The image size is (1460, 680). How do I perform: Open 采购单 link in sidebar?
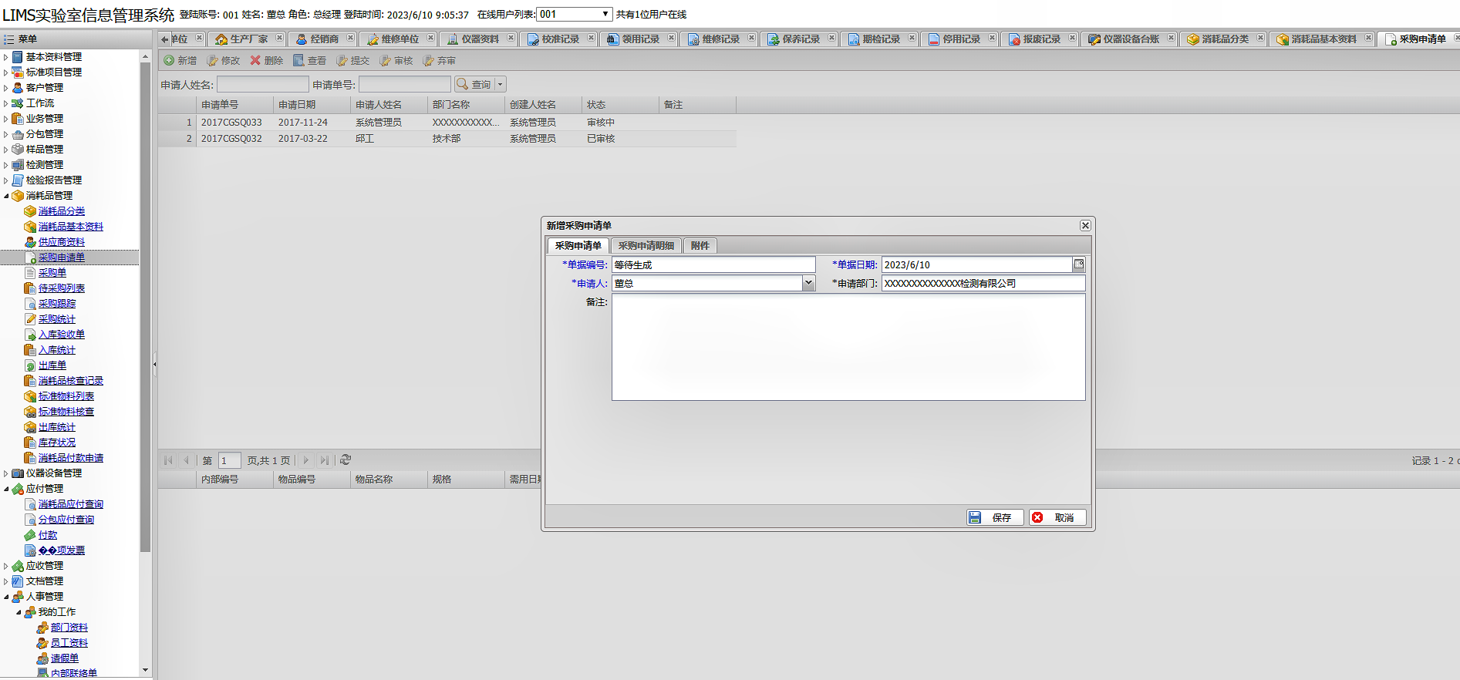point(52,273)
